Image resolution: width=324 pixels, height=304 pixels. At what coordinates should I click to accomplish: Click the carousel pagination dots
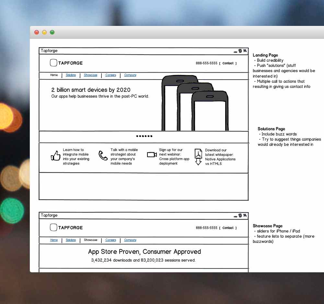coord(144,136)
